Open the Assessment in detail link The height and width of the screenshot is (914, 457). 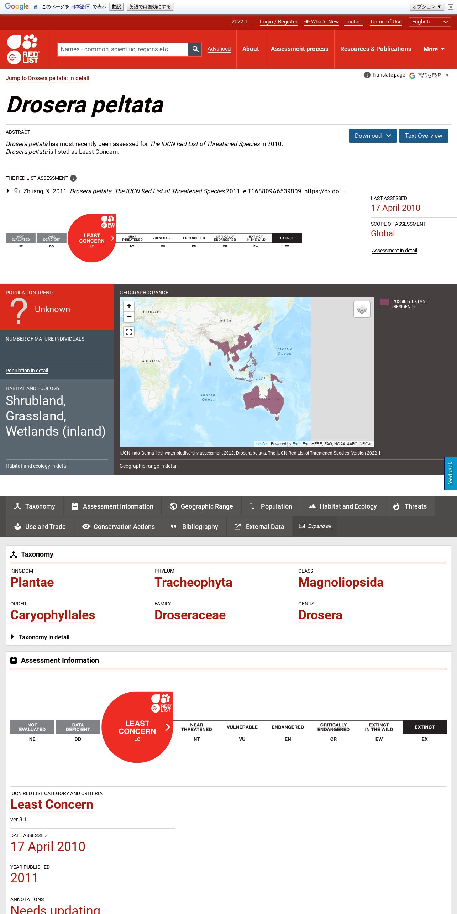click(x=394, y=251)
